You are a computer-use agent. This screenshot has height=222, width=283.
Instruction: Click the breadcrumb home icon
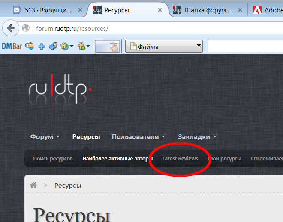coord(33,185)
